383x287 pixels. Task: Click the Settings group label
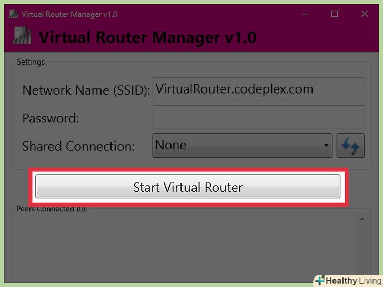(x=31, y=62)
